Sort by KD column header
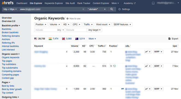Screen dimensions: 181x99 click(84, 46)
